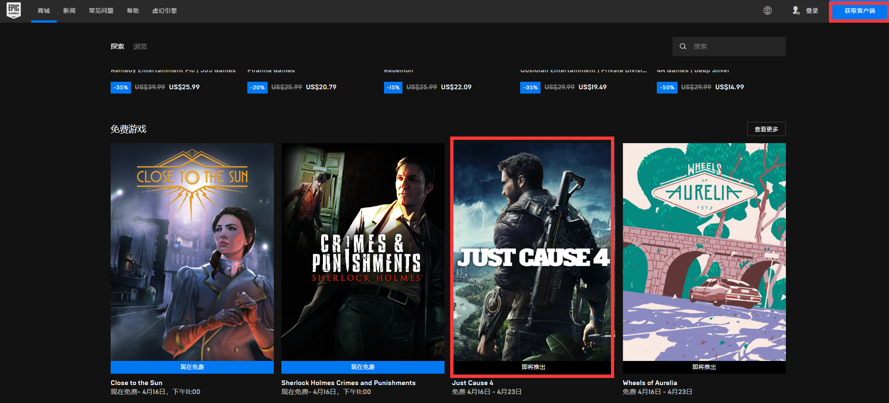Select the -15% discount badge

393,87
